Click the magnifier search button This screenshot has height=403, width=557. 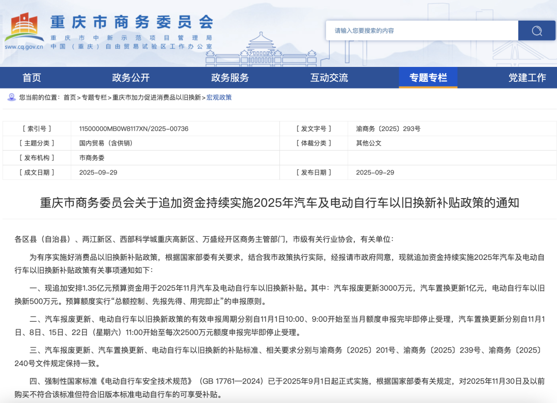point(536,30)
